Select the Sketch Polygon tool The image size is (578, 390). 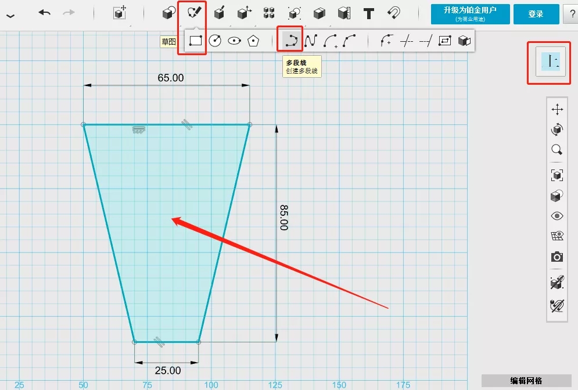[x=253, y=41]
